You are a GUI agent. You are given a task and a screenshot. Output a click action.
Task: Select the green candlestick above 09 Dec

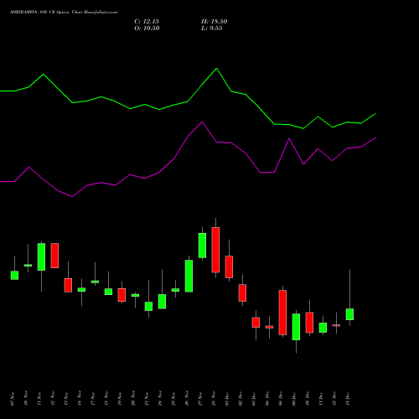point(296,327)
